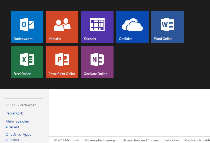Open the Outlook.com tile
210x143 pixels.
coord(27,27)
